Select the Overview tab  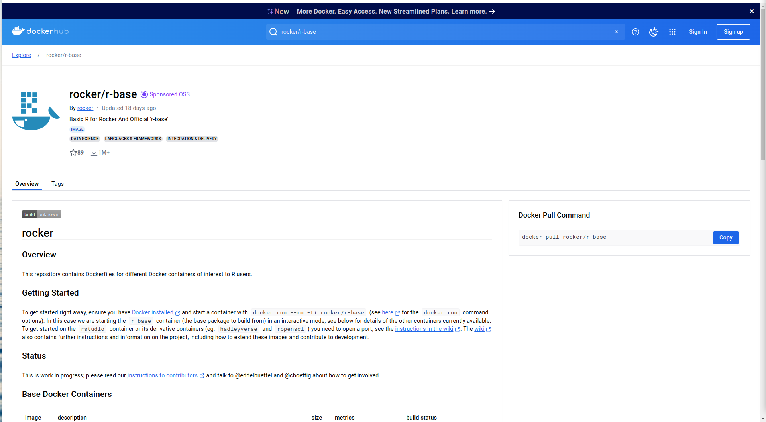coord(27,184)
